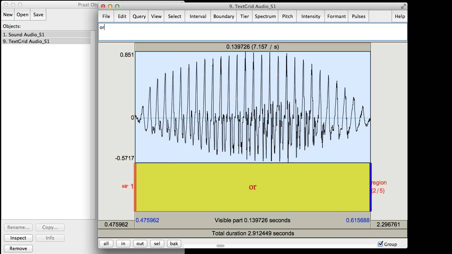
Task: Click the horizontal scrollbar thumb
Action: point(220,246)
